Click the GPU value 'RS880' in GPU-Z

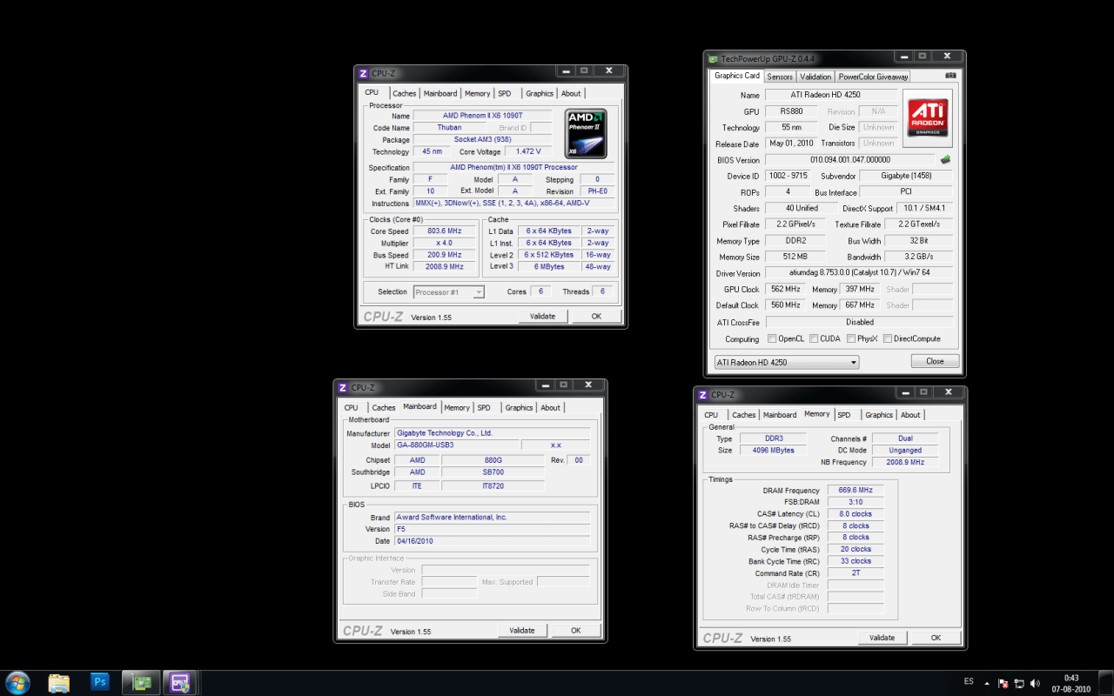click(792, 111)
